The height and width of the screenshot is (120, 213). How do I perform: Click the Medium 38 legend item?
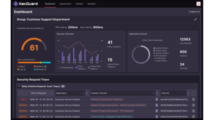[40, 66]
